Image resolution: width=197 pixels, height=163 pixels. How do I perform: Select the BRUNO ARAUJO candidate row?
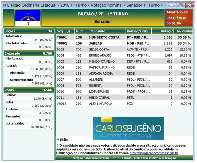point(124,55)
